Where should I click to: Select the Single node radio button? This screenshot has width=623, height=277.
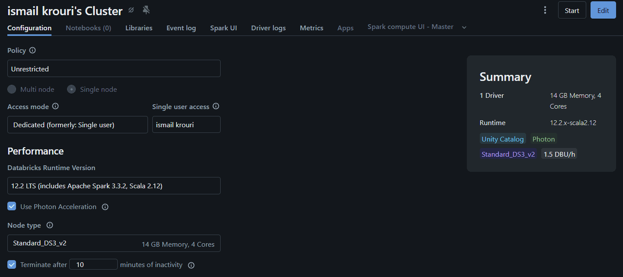[71, 90]
